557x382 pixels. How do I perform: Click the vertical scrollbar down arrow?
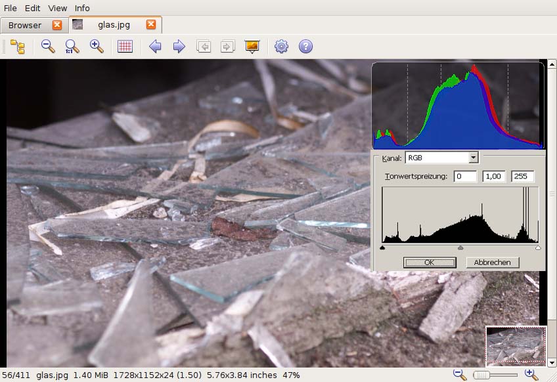pos(552,363)
